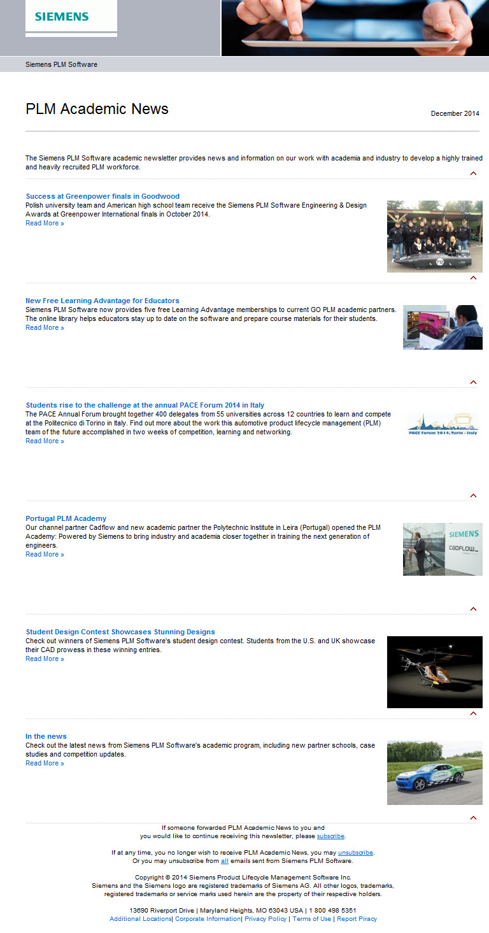
Task: Click back-to-top caret below the introduction paragraph
Action: pos(473,173)
